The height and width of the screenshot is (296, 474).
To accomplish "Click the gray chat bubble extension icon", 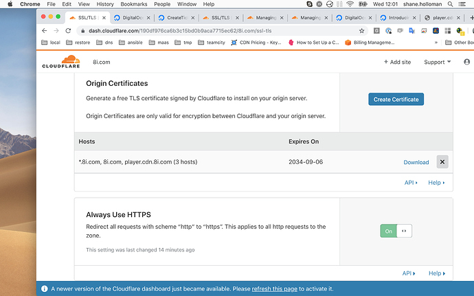I will [x=400, y=30].
